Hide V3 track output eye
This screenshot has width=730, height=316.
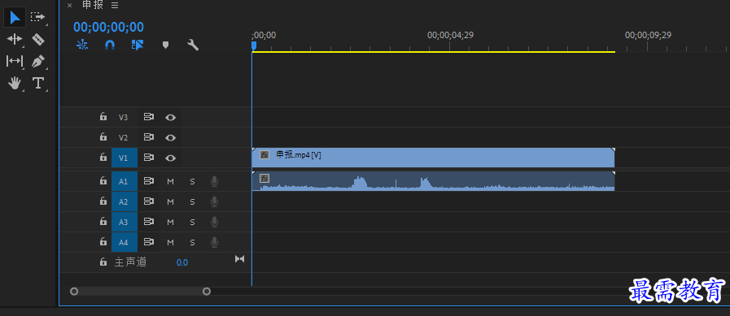[x=170, y=118]
